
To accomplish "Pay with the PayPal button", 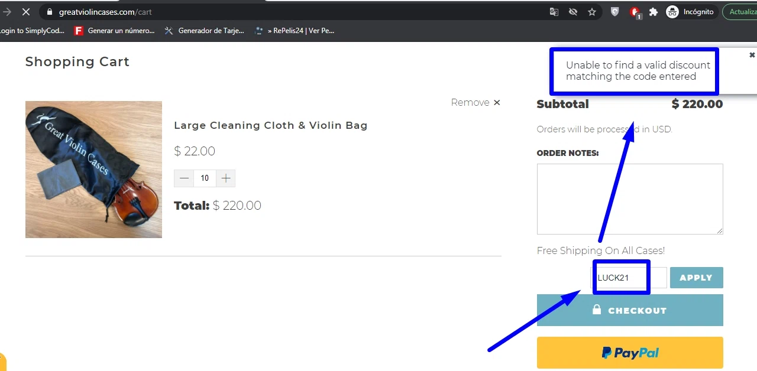I will click(x=630, y=353).
